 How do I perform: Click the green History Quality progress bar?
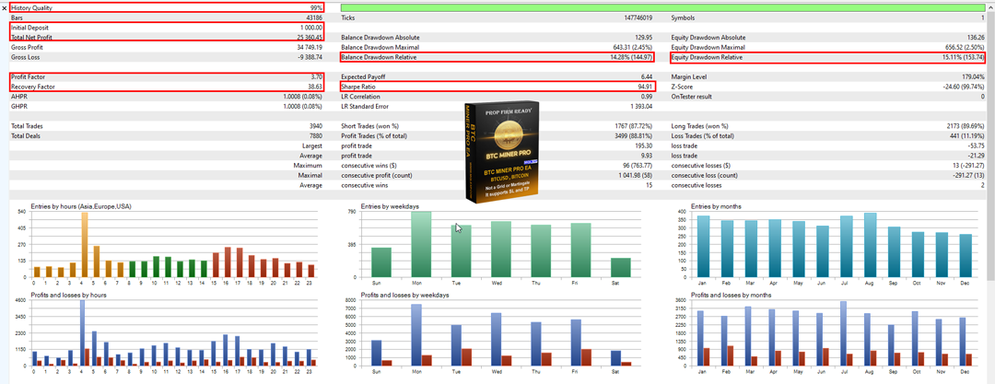[661, 7]
